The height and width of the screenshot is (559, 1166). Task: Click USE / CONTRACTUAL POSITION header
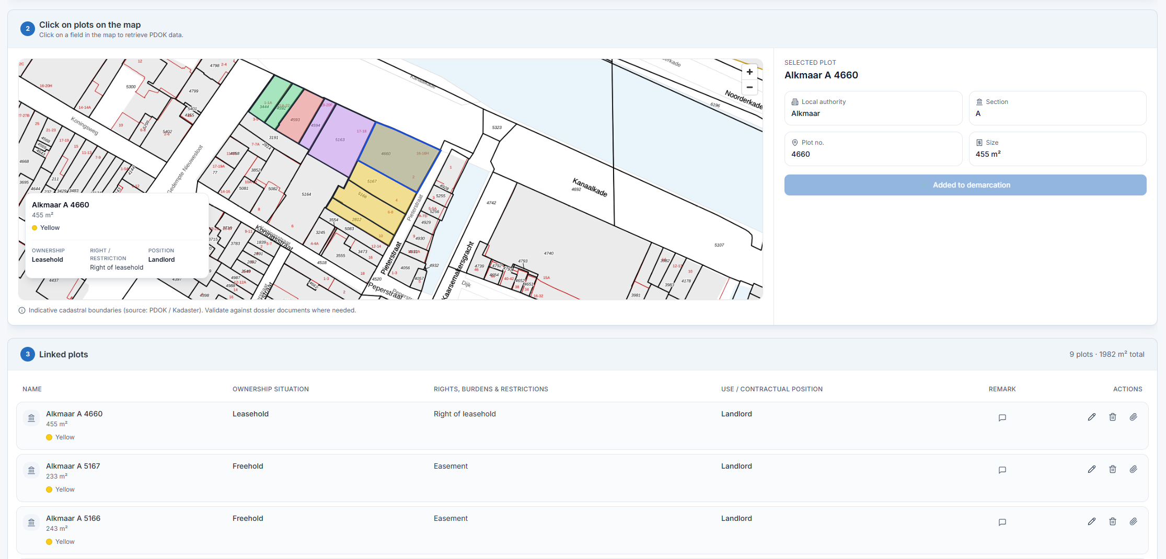(x=772, y=389)
